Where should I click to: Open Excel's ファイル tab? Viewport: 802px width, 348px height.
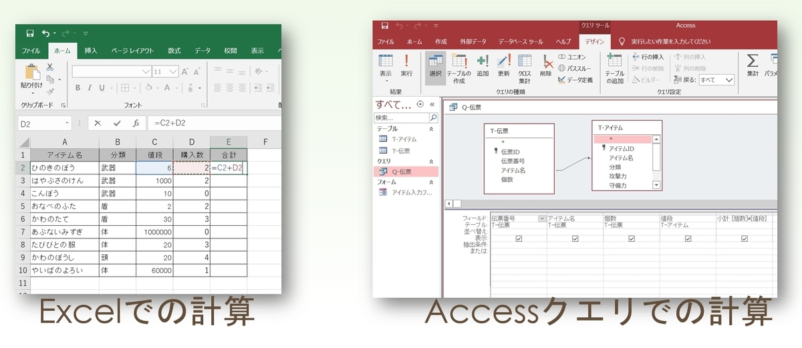pos(31,51)
